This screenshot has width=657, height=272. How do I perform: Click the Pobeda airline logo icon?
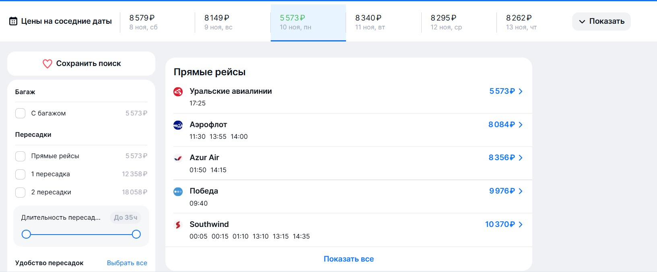click(x=178, y=192)
